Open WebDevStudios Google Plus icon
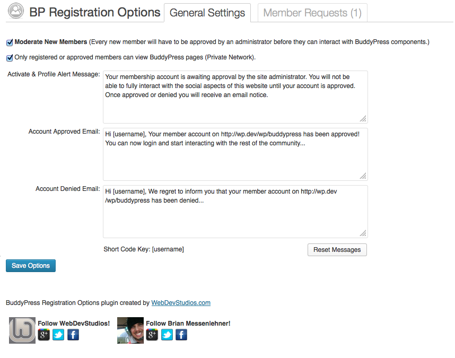 click(44, 335)
